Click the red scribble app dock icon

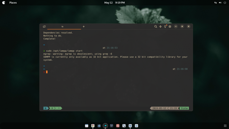(118, 126)
